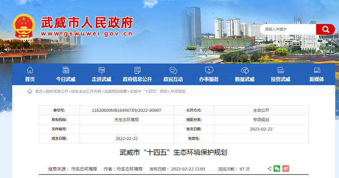Click the 武威市“十四五”规划 breadcrumb link
Viewport: 339px width, 178px height.
tap(149, 91)
